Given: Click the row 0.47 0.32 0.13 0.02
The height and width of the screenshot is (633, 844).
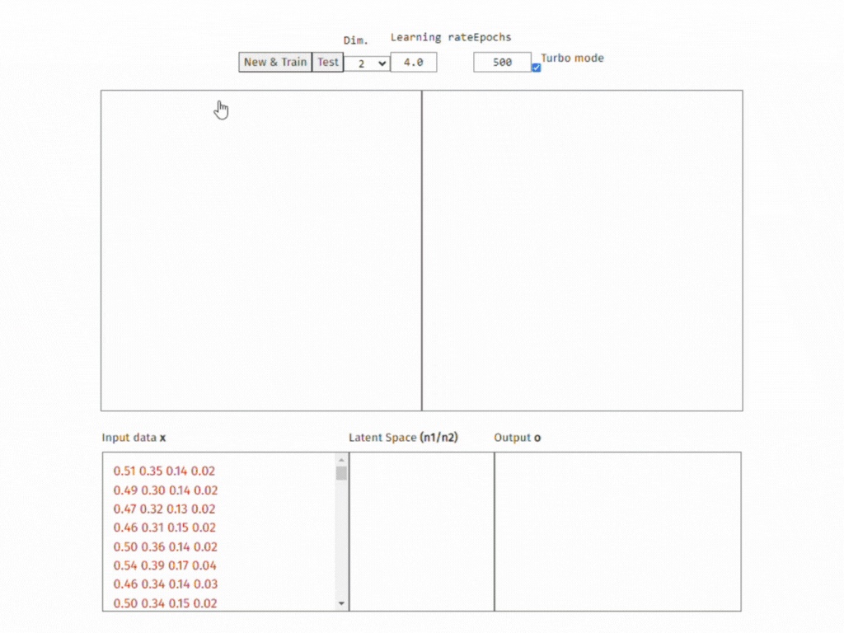Looking at the screenshot, I should pos(164,509).
